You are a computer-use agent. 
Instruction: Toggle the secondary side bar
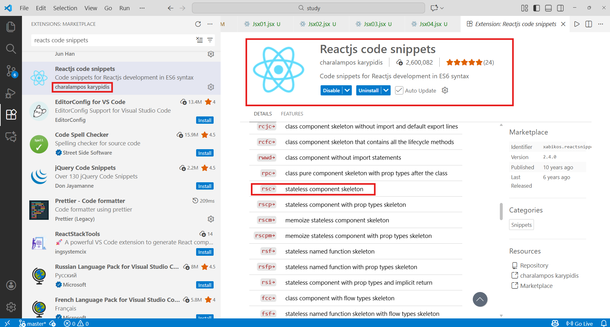pyautogui.click(x=560, y=8)
